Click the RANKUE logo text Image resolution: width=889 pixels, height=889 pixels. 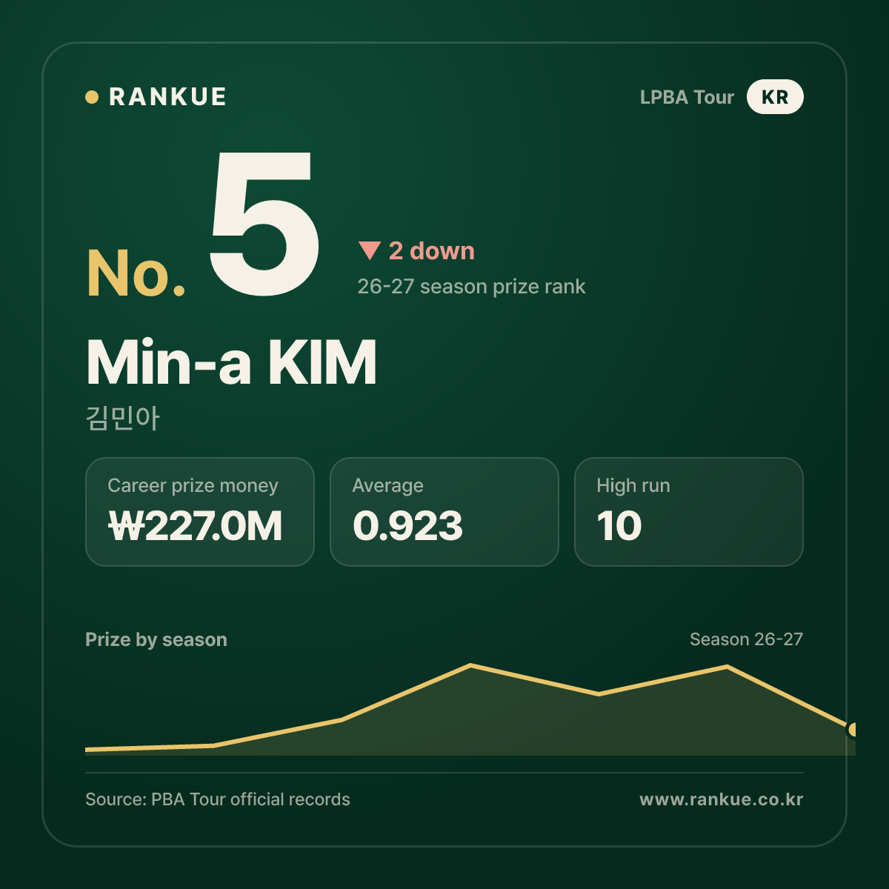(167, 97)
